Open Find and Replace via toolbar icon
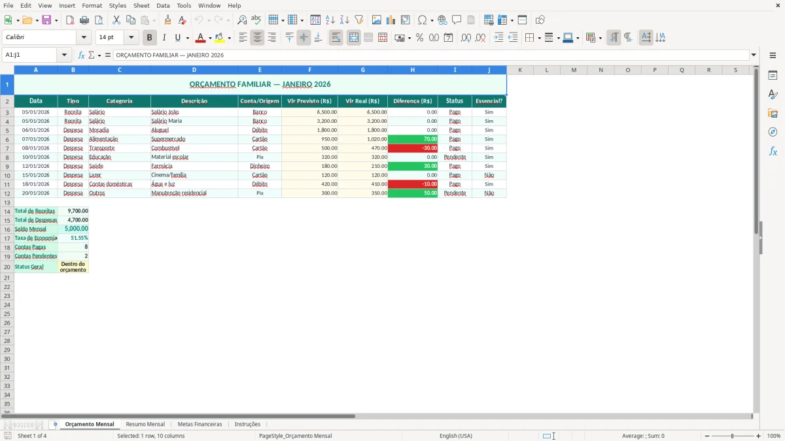Screen dimensions: 785x441 point(242,20)
